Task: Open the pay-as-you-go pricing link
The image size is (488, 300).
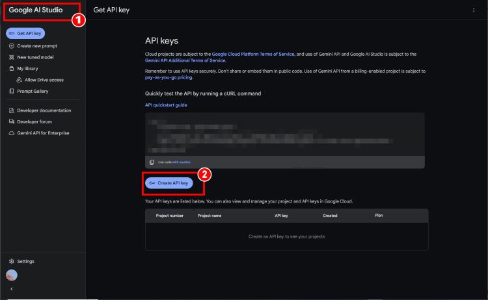Action: (169, 78)
